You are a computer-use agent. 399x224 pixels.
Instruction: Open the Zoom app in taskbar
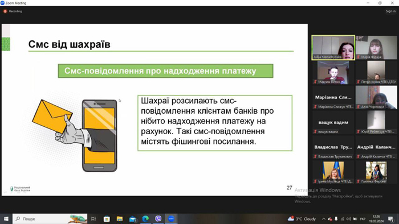pos(171,218)
